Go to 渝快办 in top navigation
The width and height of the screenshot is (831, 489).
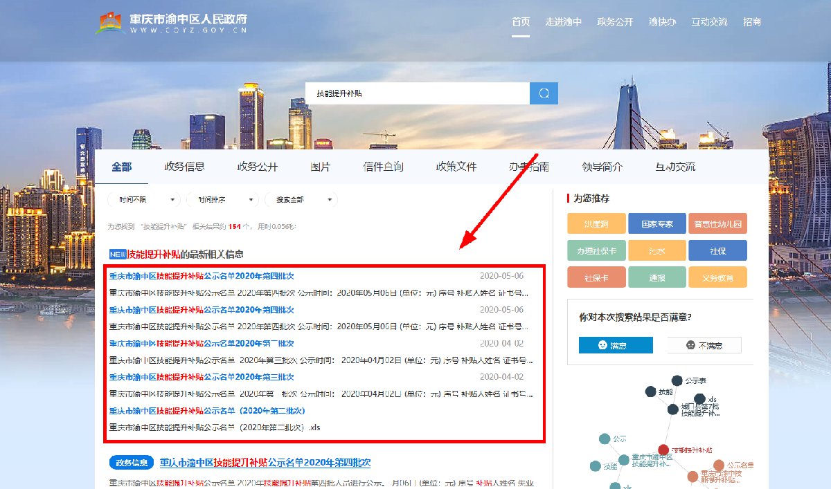[662, 21]
